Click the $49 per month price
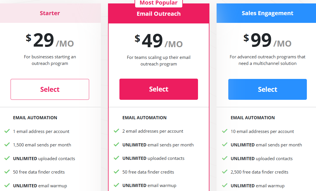 159,41
